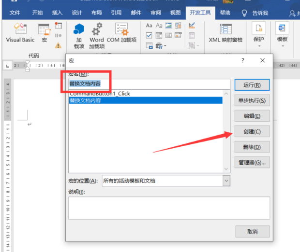300x252 pixels.
Task: Switch to the 开始 tab
Action: [38, 13]
